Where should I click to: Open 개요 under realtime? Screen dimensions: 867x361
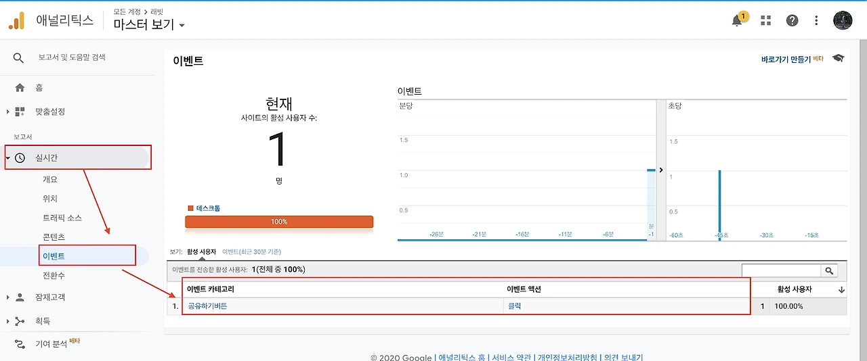click(50, 179)
